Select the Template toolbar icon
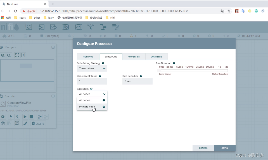 (x=103, y=27)
